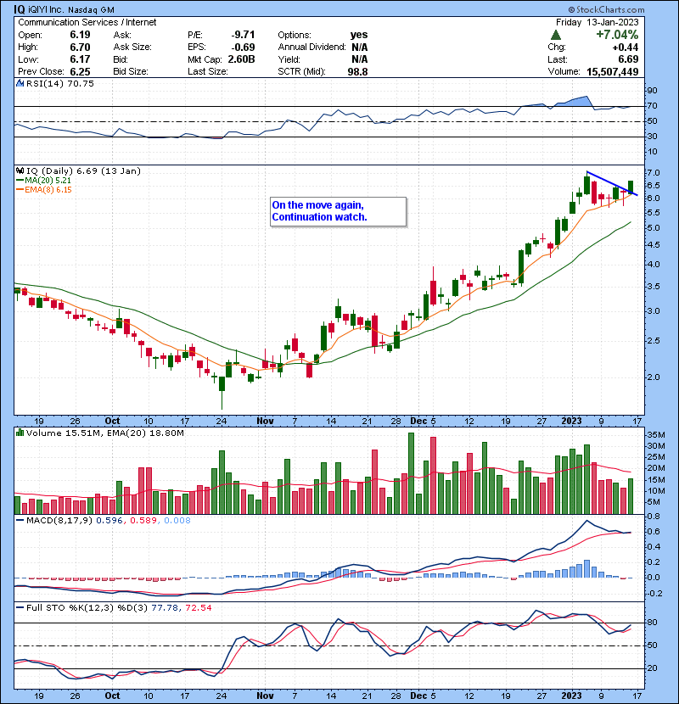Click the Options value yes

359,35
